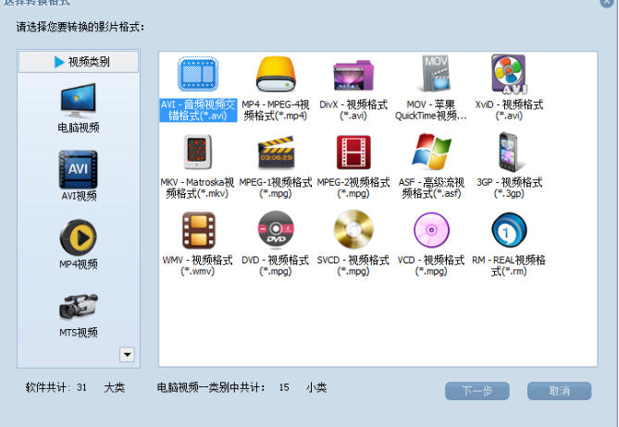Click the 电脑视频--类别中共计 count text
Image resolution: width=619 pixels, height=427 pixels.
point(241,387)
